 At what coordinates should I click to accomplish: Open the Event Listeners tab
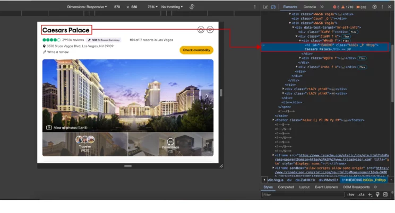click(x=326, y=187)
